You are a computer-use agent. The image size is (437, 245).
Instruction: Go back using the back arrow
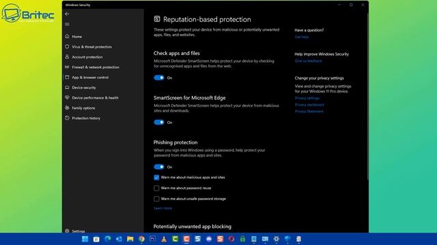(x=67, y=14)
